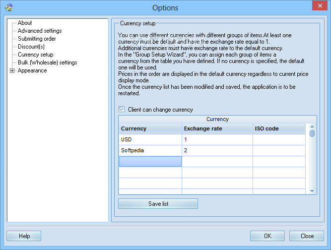Click the Help button
The image size is (331, 250).
24,236
